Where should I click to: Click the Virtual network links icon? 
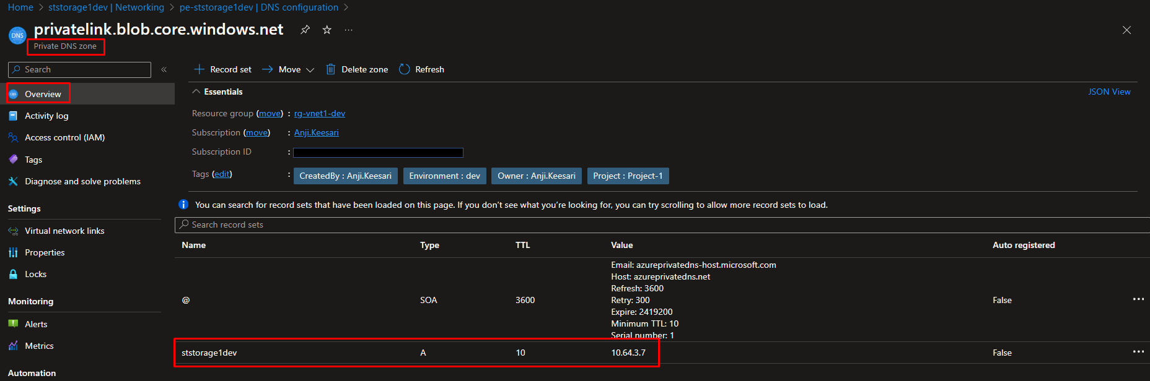pyautogui.click(x=13, y=231)
